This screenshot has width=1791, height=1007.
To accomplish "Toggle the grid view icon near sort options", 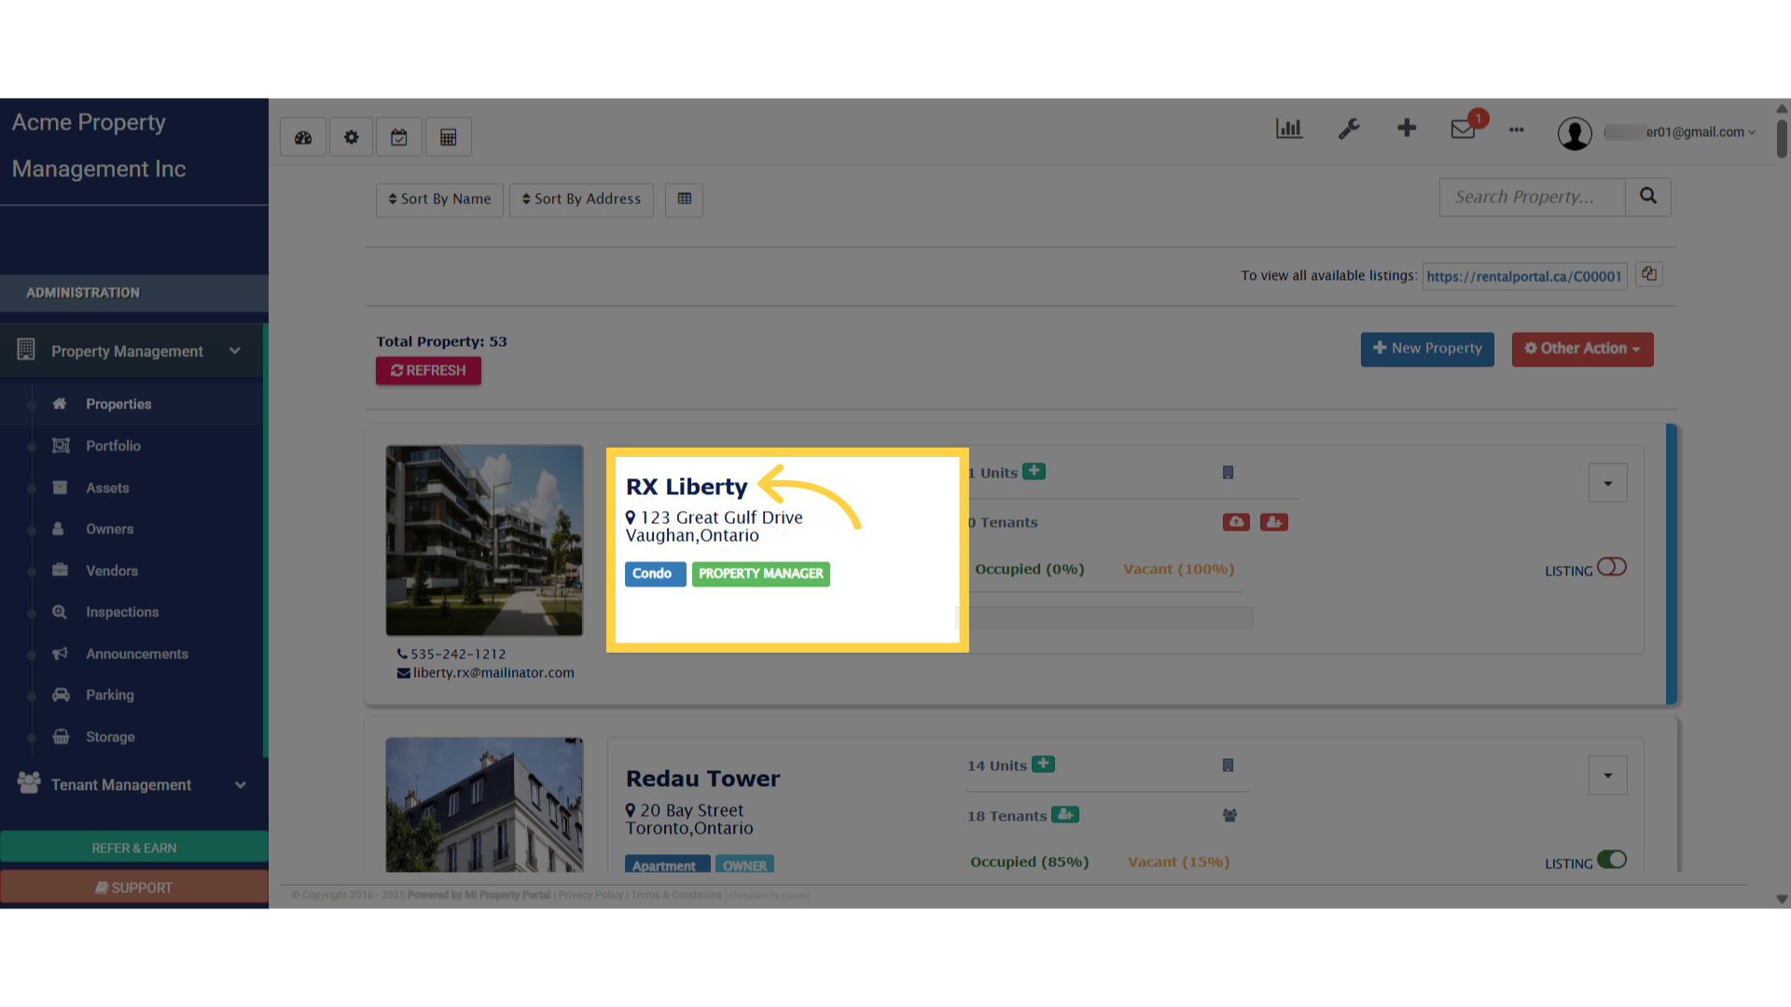I will 684,200.
